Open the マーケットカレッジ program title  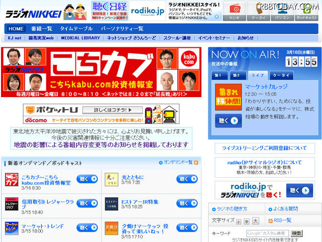pos(266,87)
